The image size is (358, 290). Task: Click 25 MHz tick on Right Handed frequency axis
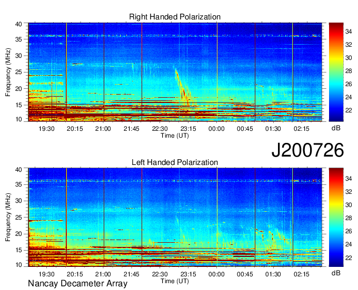18,72
